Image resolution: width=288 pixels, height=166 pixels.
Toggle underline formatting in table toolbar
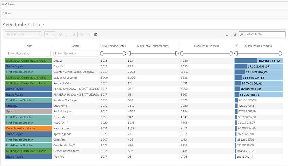coord(74,34)
